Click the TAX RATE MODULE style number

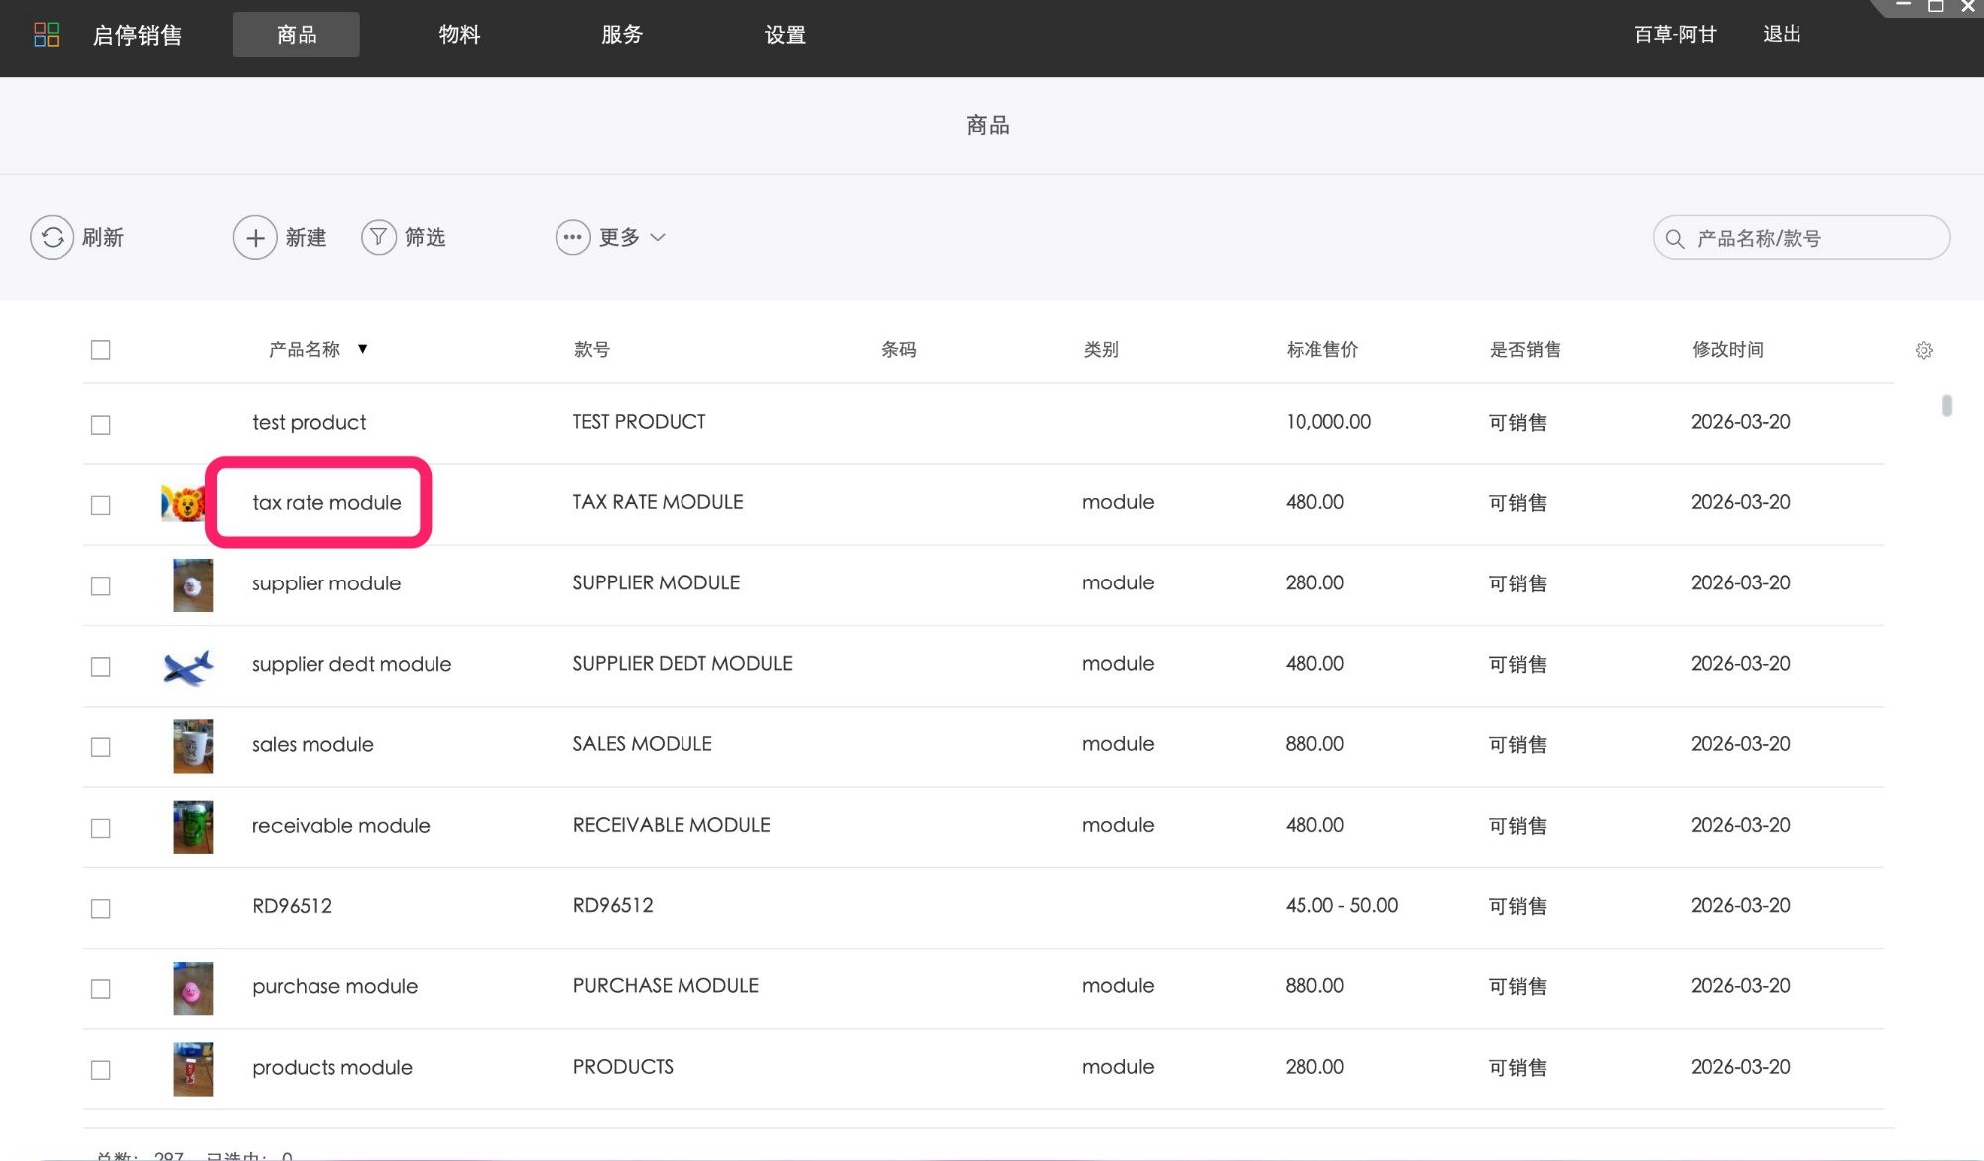tap(658, 502)
